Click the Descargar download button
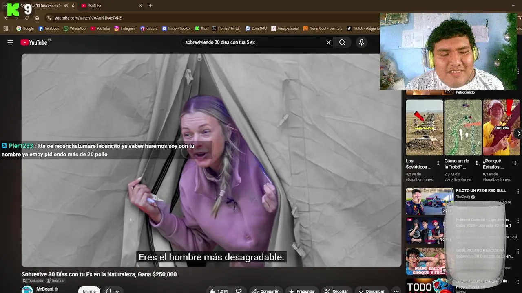This screenshot has height=293, width=522. [371, 291]
